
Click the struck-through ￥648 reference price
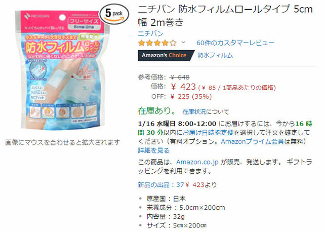coord(179,77)
